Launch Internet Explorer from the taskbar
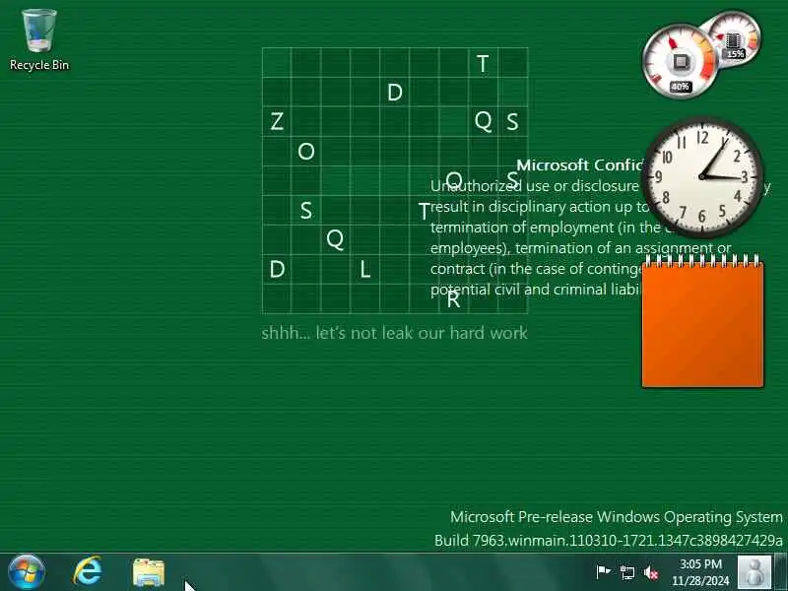This screenshot has width=788, height=591. coord(88,572)
